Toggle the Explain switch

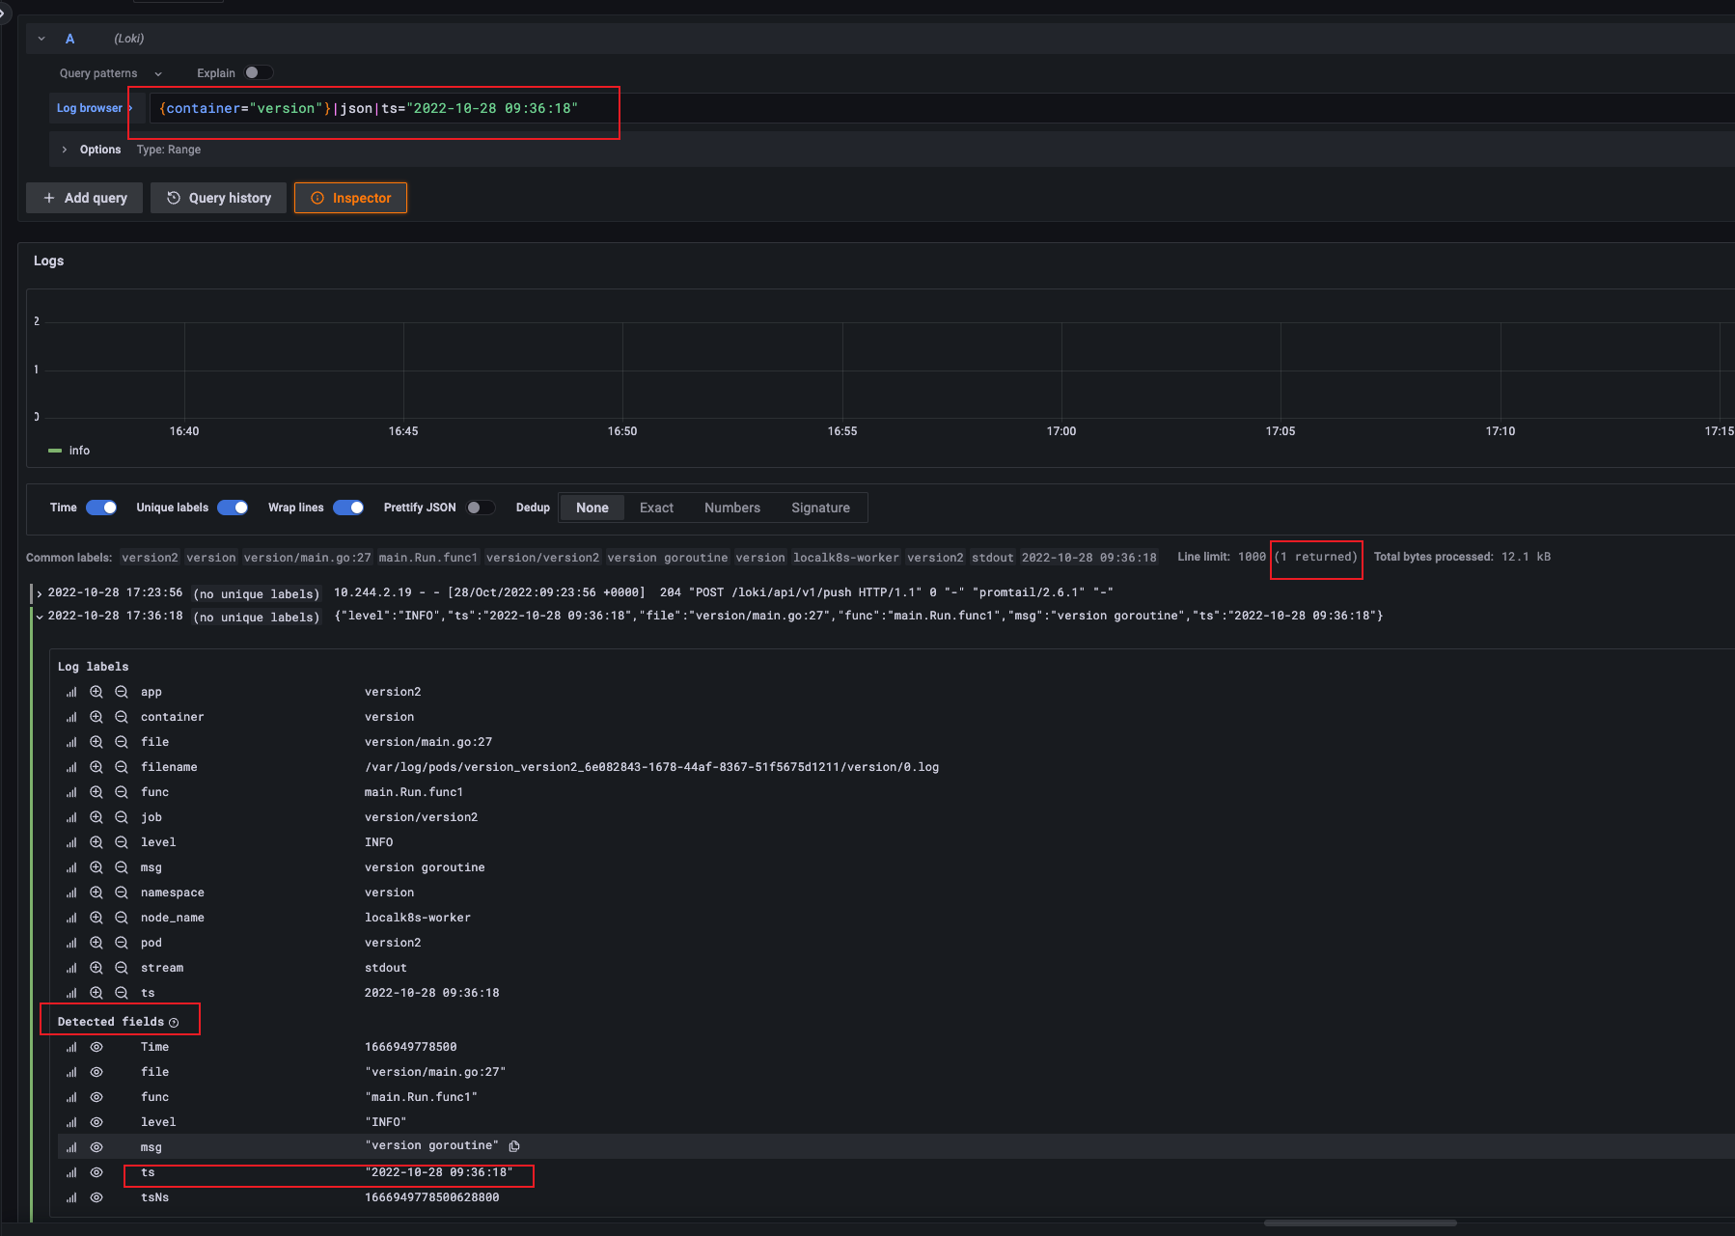(x=258, y=72)
